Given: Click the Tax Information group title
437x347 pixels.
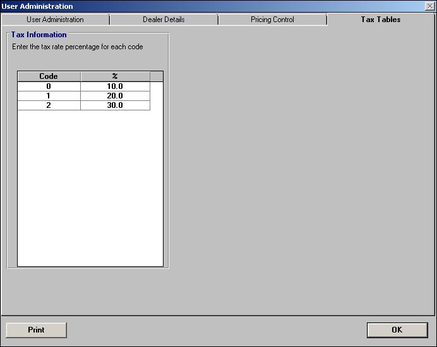Looking at the screenshot, I should [x=39, y=35].
